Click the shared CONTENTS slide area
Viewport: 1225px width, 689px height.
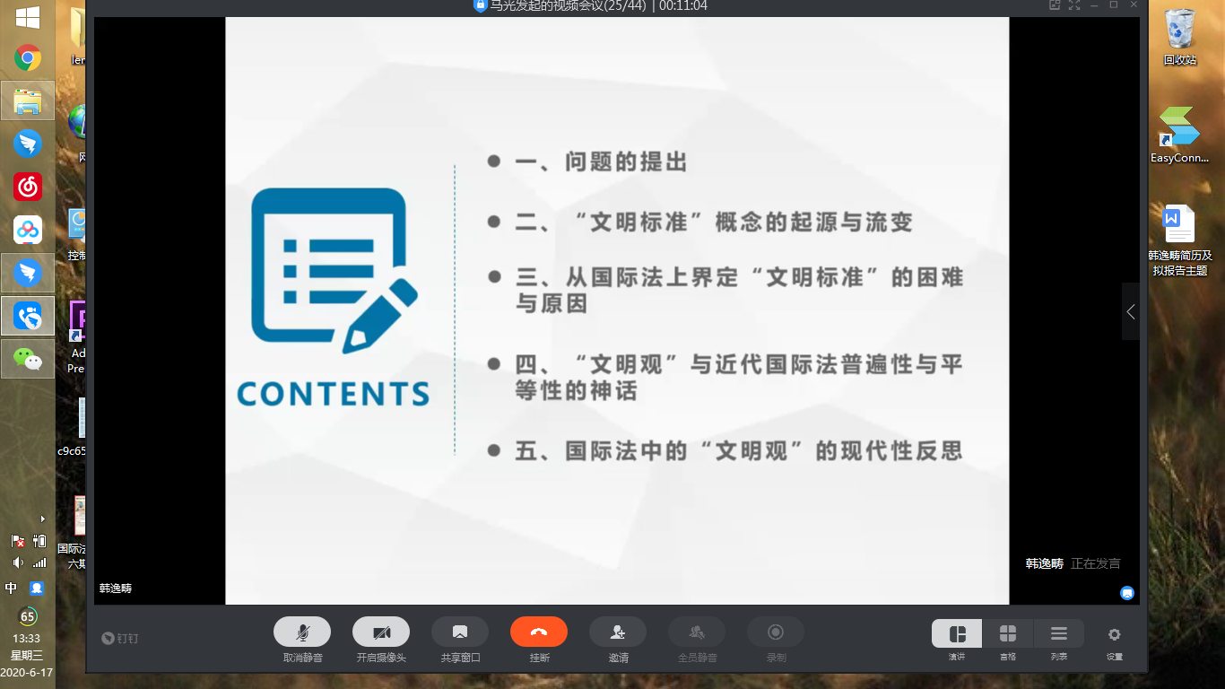617,310
